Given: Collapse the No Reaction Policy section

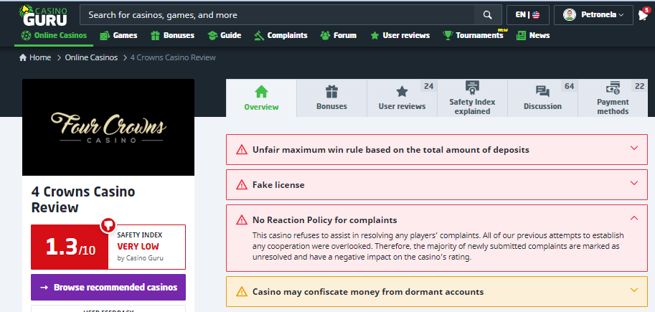Looking at the screenshot, I should pos(633,218).
